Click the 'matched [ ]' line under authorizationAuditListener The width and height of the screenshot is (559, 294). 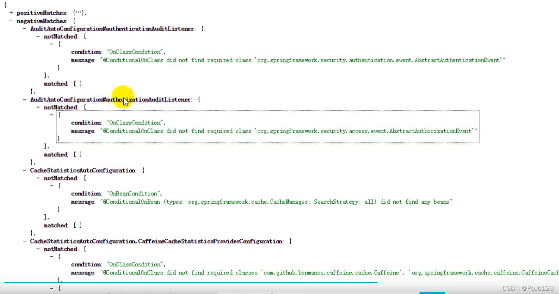coord(63,155)
